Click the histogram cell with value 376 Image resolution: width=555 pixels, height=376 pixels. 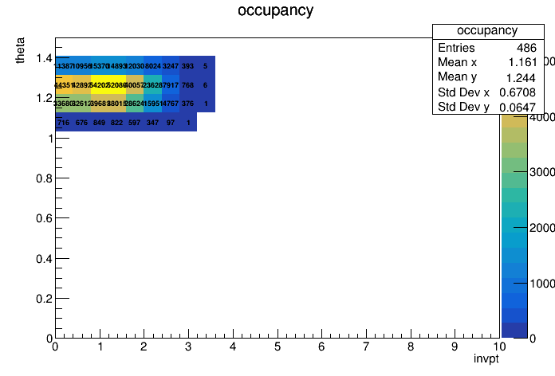[188, 103]
